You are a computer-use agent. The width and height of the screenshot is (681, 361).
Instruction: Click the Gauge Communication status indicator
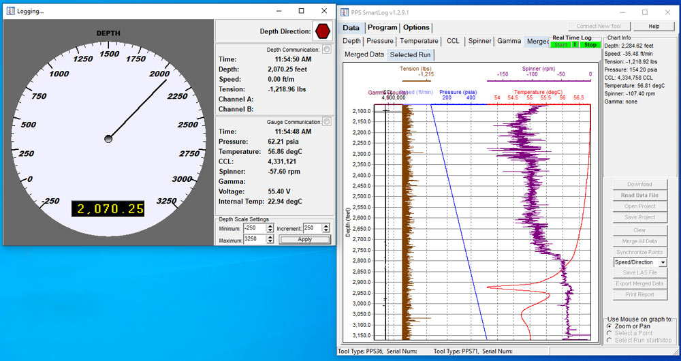pos(327,122)
